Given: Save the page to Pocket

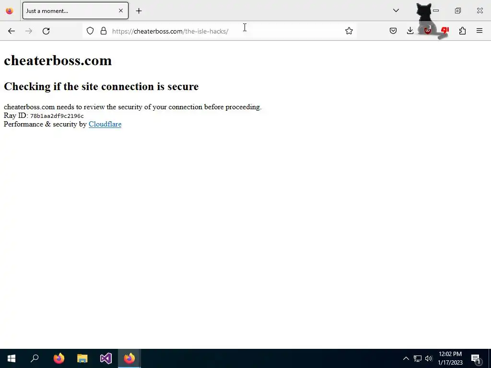Looking at the screenshot, I should [x=393, y=31].
